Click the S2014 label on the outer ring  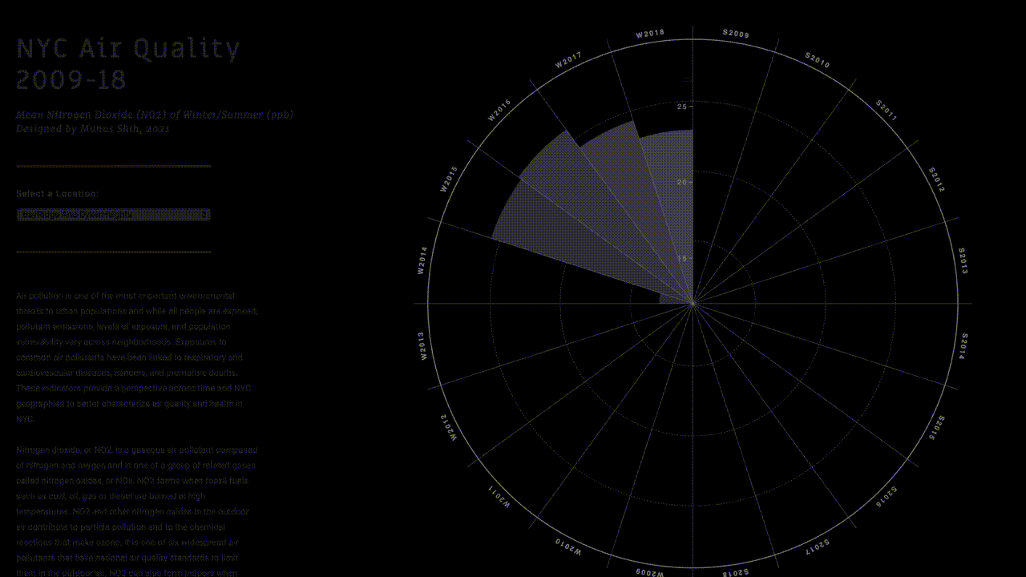point(964,347)
